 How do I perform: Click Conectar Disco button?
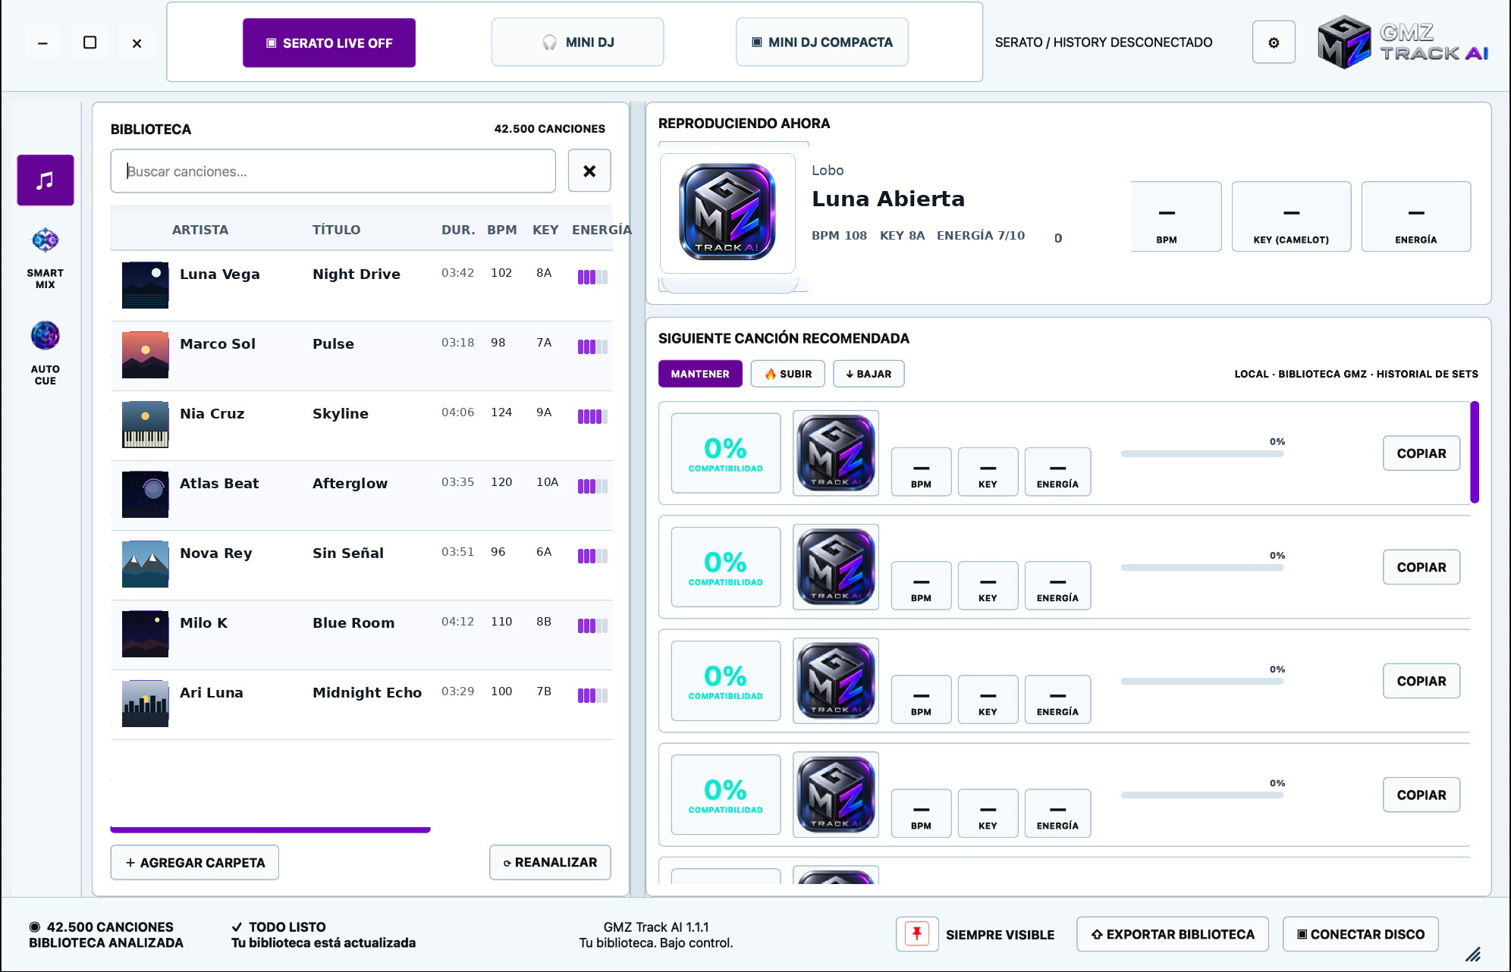coord(1361,934)
